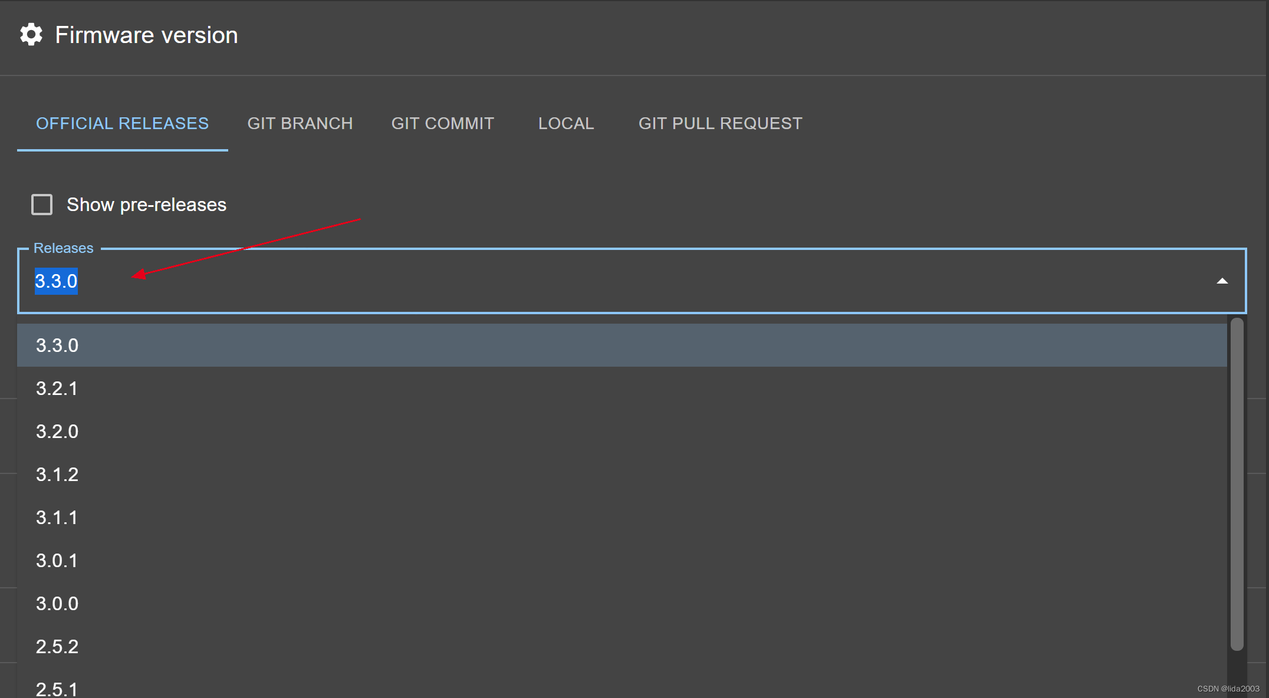Click the release list scrollbar
This screenshot has width=1269, height=698.
click(x=1237, y=483)
